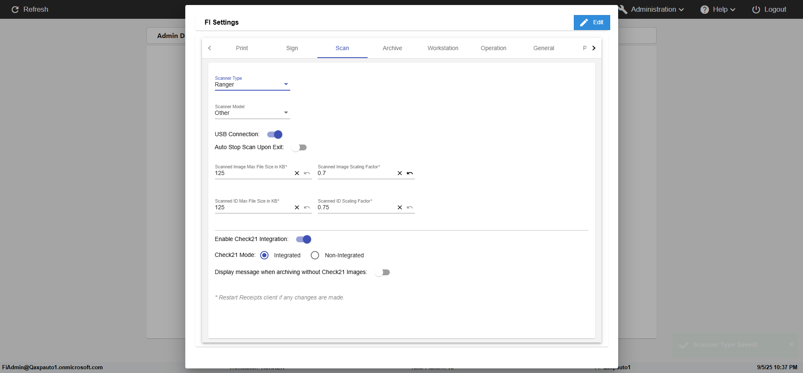803x373 pixels.
Task: Open the Scanner Type dropdown
Action: (x=252, y=84)
